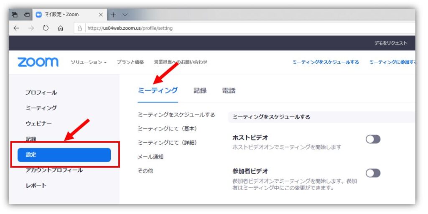Open アカウントプロフィール in the sidebar

coord(54,170)
